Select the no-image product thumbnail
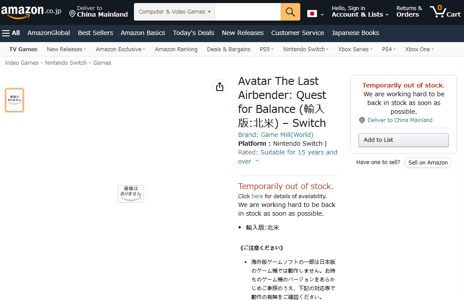Image resolution: width=464 pixels, height=301 pixels. tap(14, 100)
